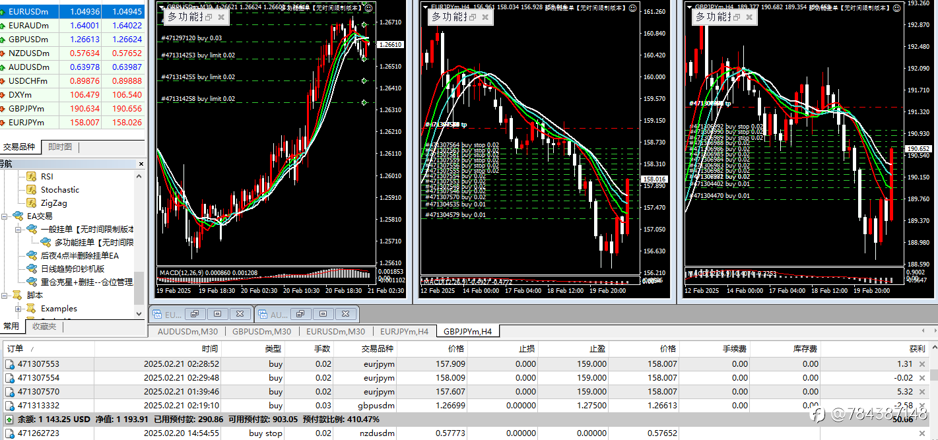
Task: Click the restore icon on minimized EU chart
Action: [195, 314]
